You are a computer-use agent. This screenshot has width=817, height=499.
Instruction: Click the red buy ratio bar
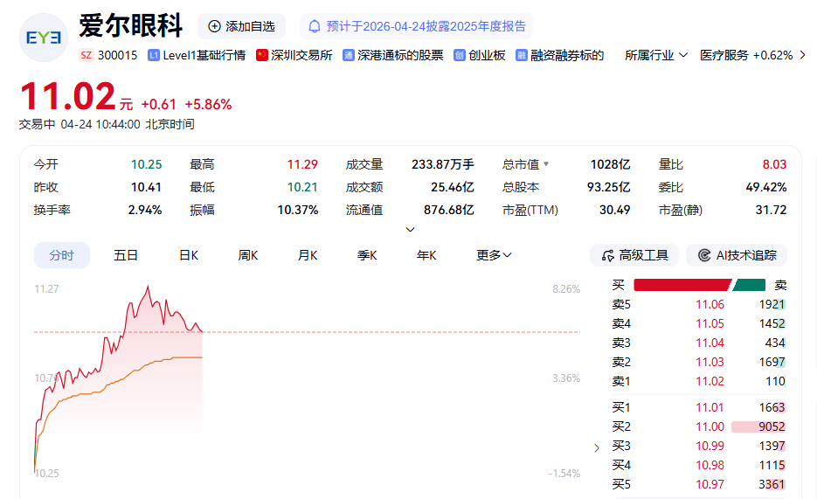(682, 285)
